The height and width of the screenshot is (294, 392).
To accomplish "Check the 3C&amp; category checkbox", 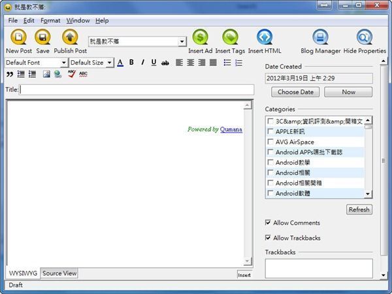I will 270,122.
